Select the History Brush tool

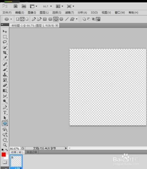pyautogui.click(x=5, y=80)
